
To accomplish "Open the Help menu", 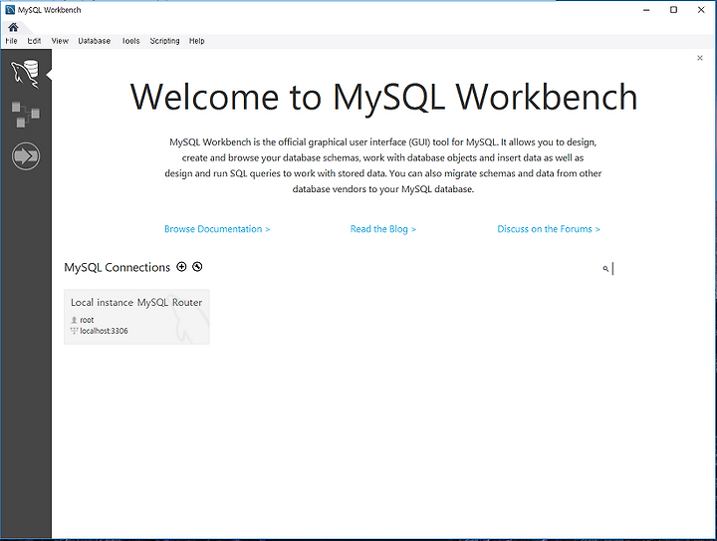I will [196, 41].
